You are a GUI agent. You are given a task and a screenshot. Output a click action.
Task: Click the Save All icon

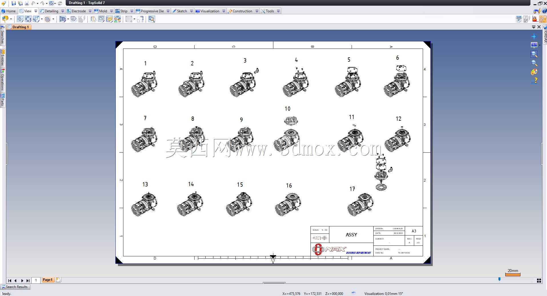[x=20, y=3]
